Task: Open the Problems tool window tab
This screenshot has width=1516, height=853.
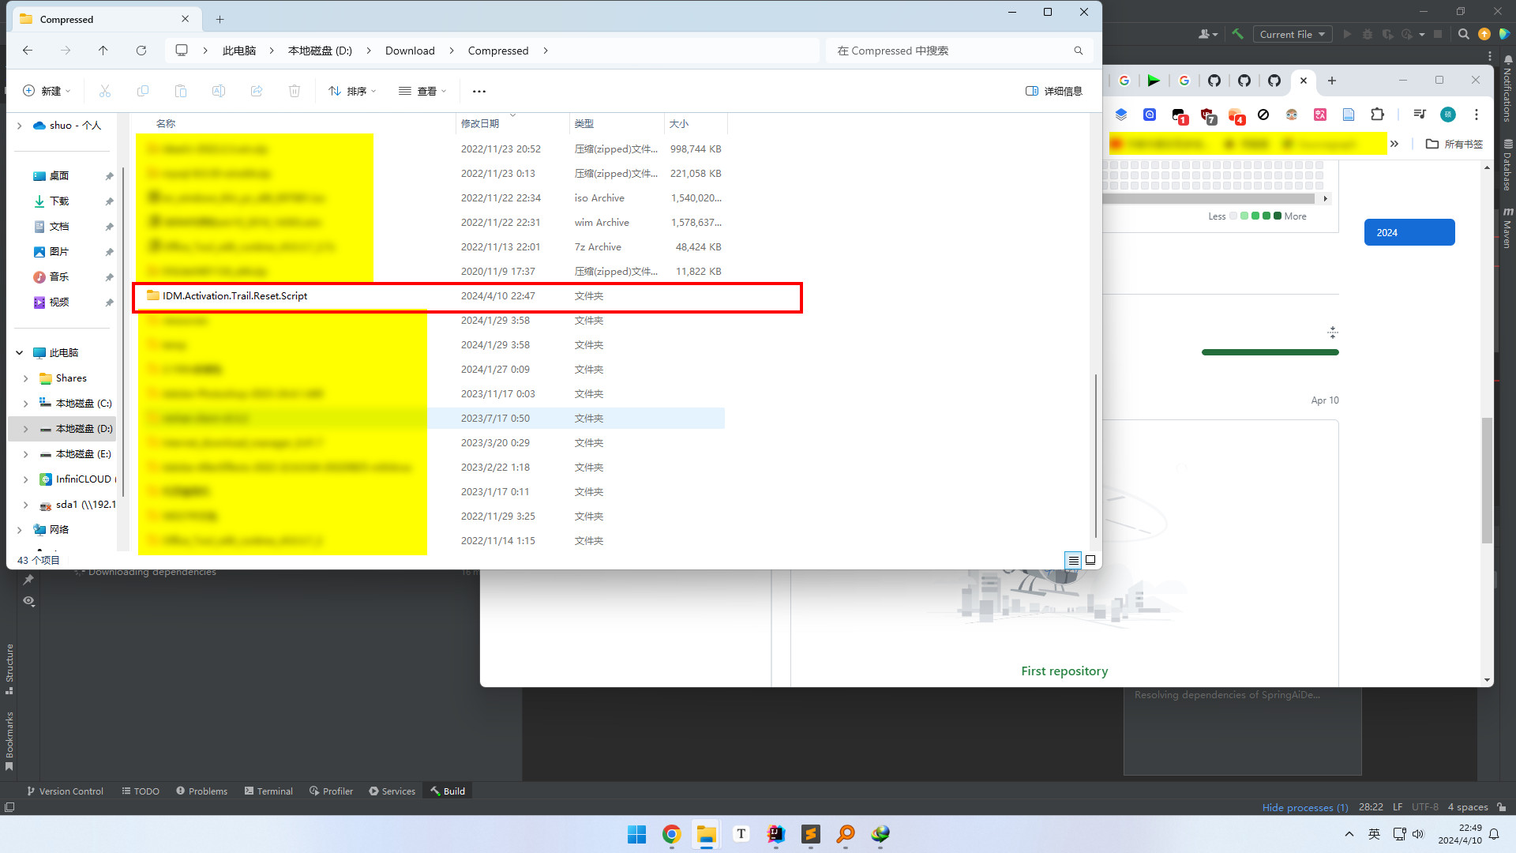Action: pos(202,791)
